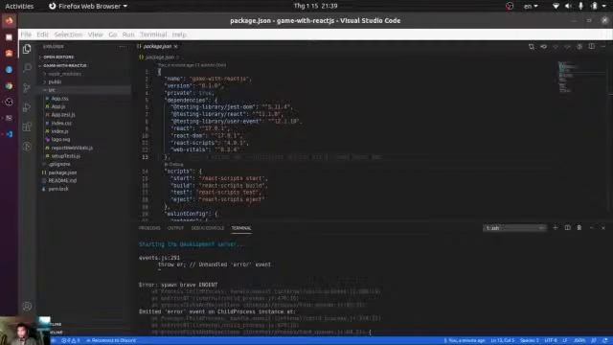Click Reconnect to Discord in status bar

[111, 341]
